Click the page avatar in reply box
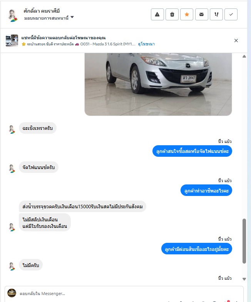Image resolution: width=251 pixels, height=302 pixels. pyautogui.click(x=12, y=293)
